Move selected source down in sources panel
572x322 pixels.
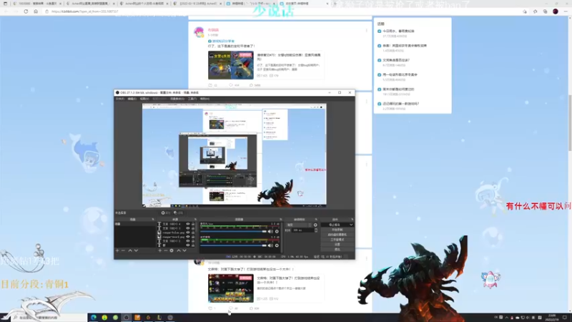(184, 250)
